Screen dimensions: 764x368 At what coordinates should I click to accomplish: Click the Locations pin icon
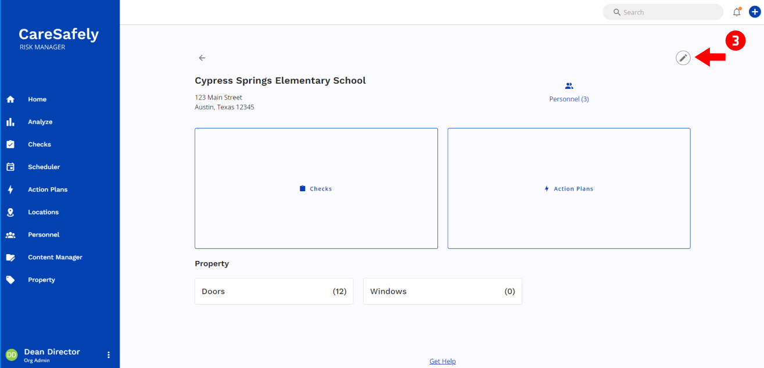pyautogui.click(x=10, y=212)
